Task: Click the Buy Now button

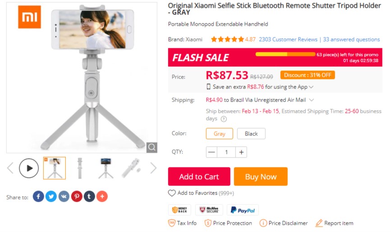Action: 261,176
